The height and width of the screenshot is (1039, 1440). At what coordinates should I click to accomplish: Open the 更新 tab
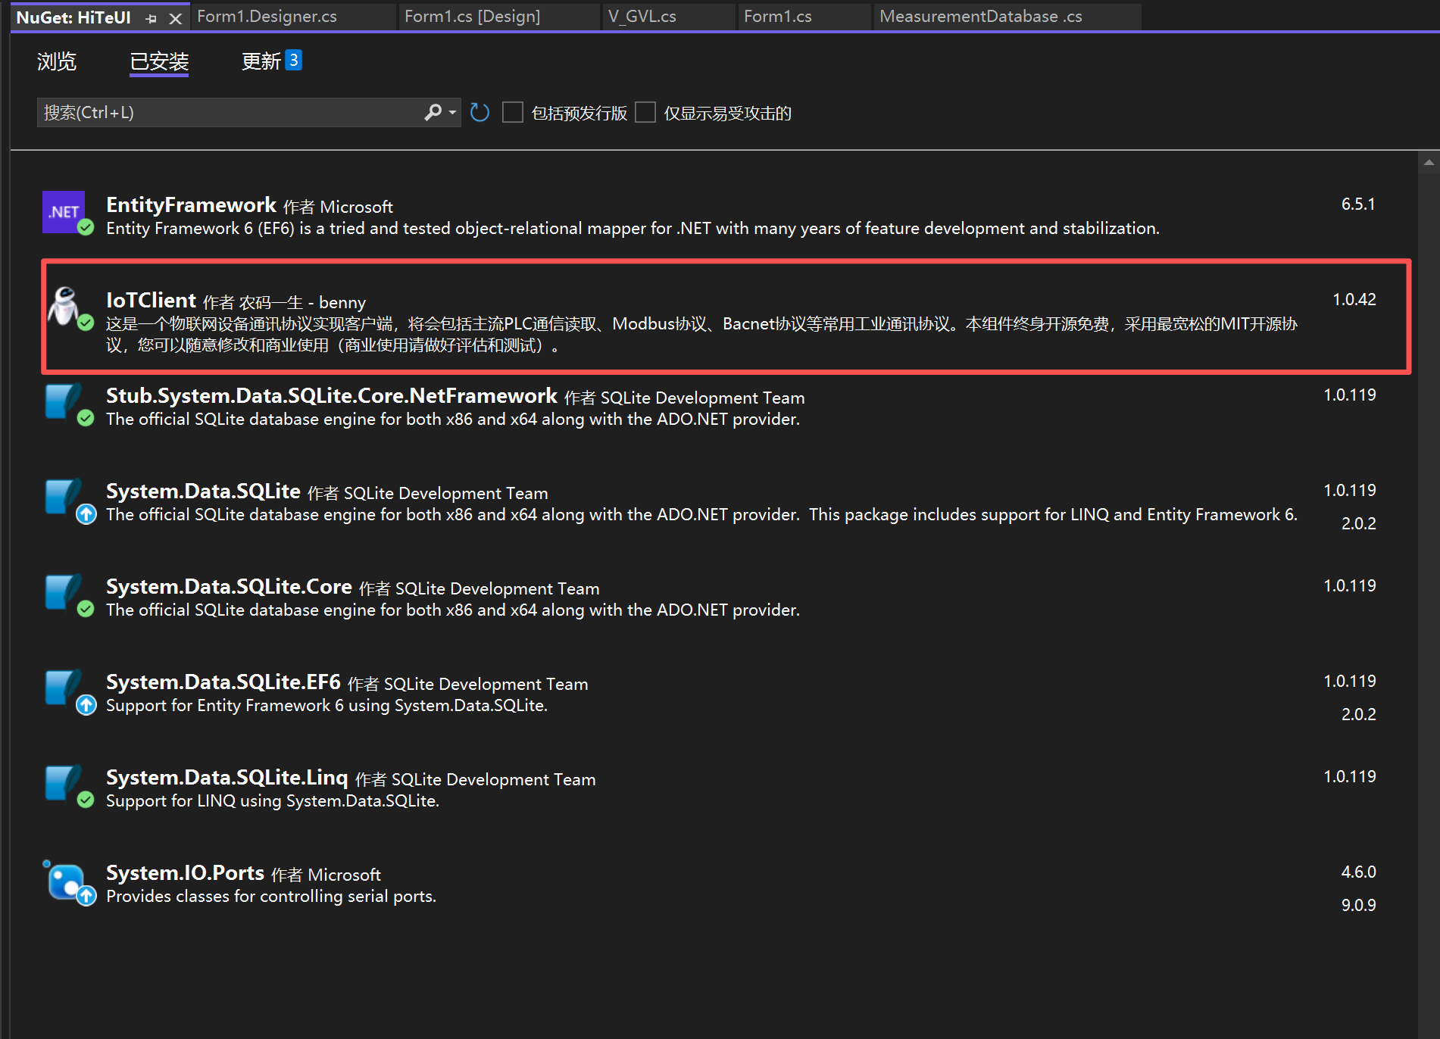tap(261, 61)
